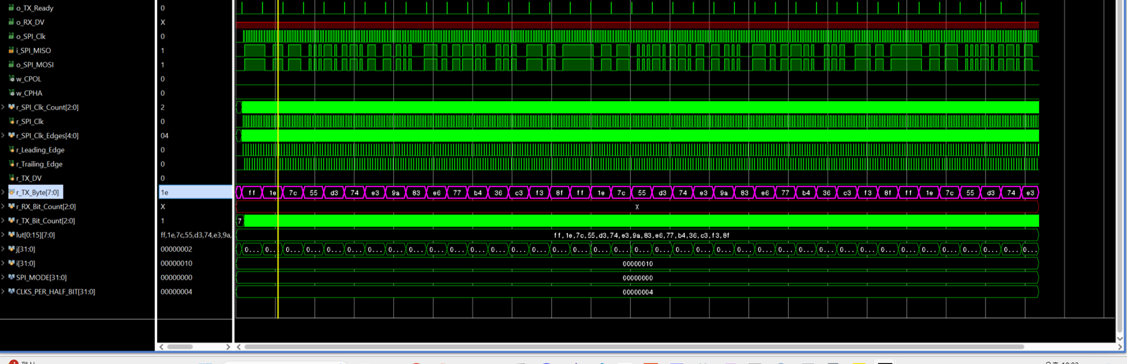
Task: Click the r_RX_Bit_Count bus icon
Action: click(11, 206)
